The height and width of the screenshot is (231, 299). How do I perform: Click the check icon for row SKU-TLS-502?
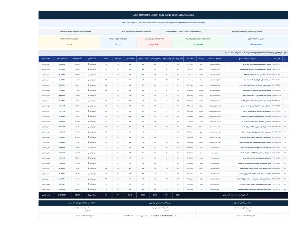click(x=89, y=153)
